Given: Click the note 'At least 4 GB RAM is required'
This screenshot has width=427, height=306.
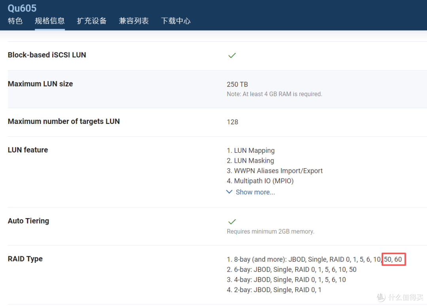Looking at the screenshot, I should point(274,94).
